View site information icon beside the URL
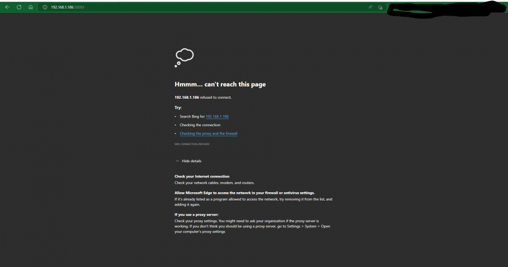This screenshot has width=508, height=267. [x=45, y=7]
